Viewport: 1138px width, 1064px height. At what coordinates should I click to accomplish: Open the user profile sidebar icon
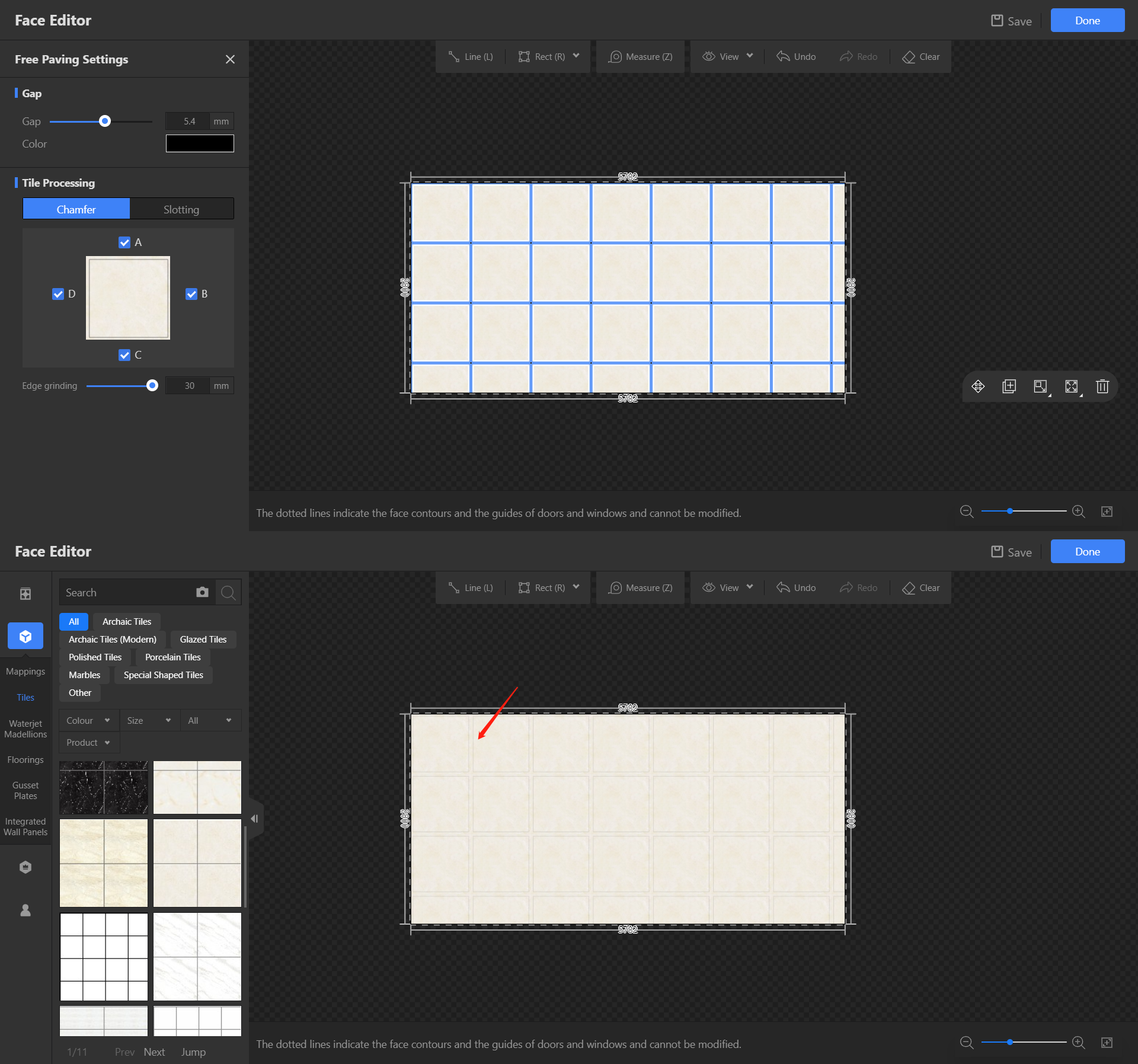25,910
